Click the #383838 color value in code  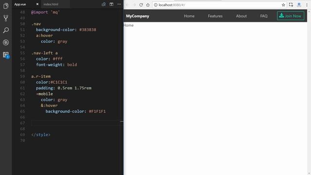click(x=87, y=30)
